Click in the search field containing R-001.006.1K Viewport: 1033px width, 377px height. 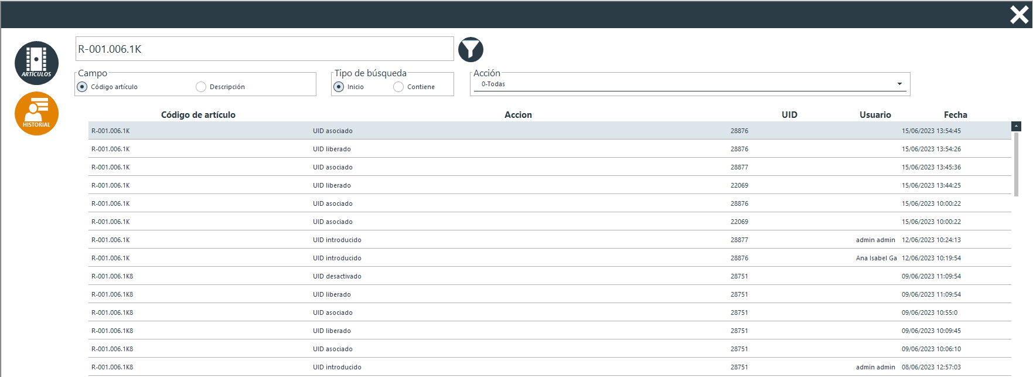(264, 49)
